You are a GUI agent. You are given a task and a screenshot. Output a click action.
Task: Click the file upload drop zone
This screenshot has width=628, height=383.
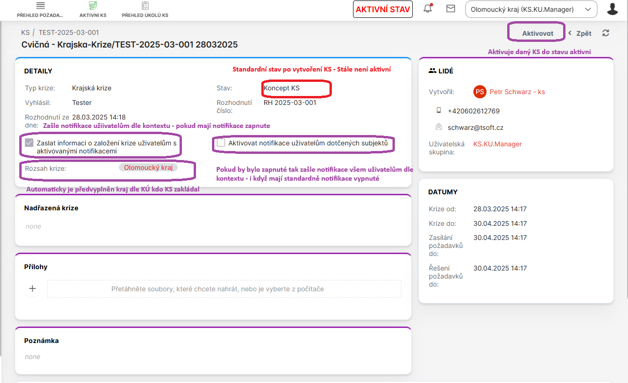224,289
